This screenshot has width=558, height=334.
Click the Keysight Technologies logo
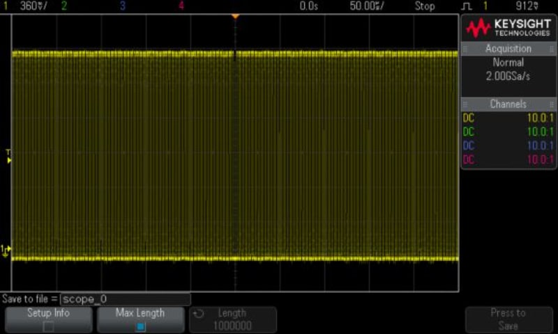508,28
